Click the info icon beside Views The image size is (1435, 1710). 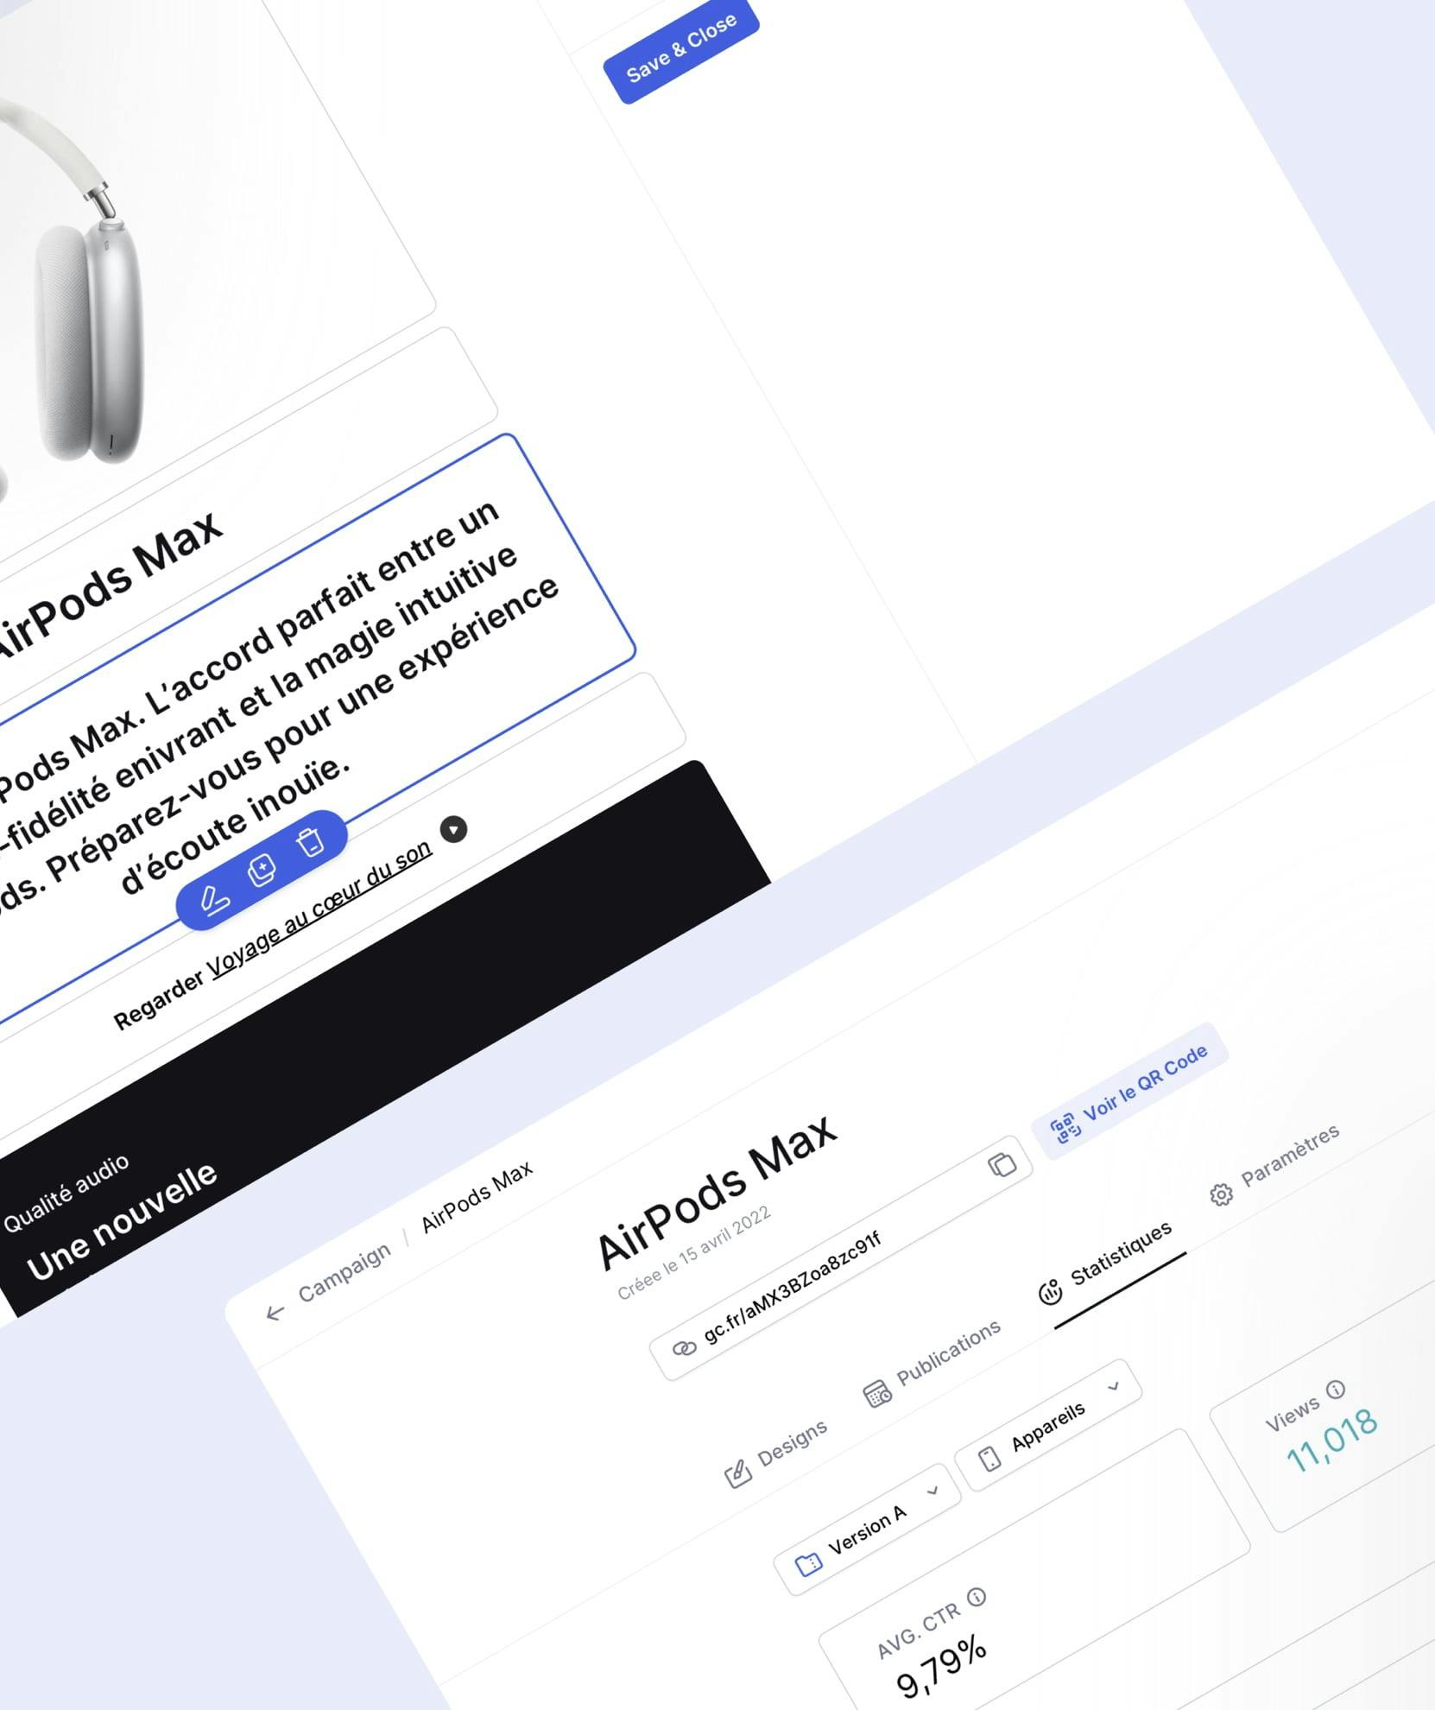click(x=1336, y=1389)
